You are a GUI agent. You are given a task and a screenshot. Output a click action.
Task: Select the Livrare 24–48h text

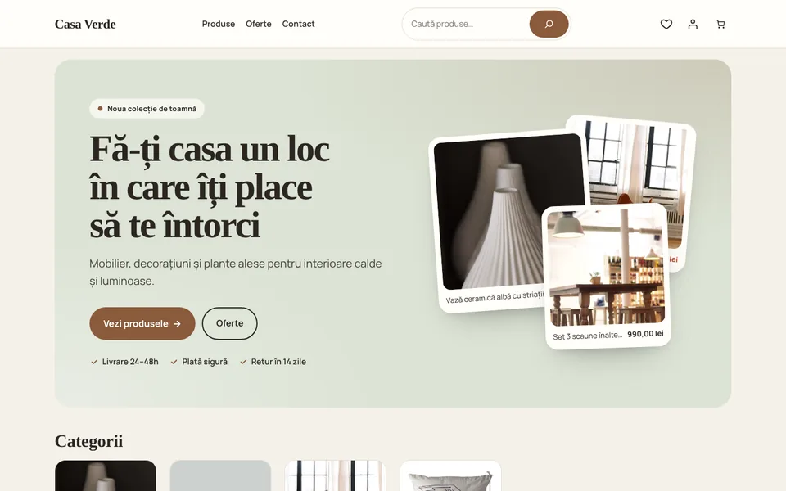point(130,362)
